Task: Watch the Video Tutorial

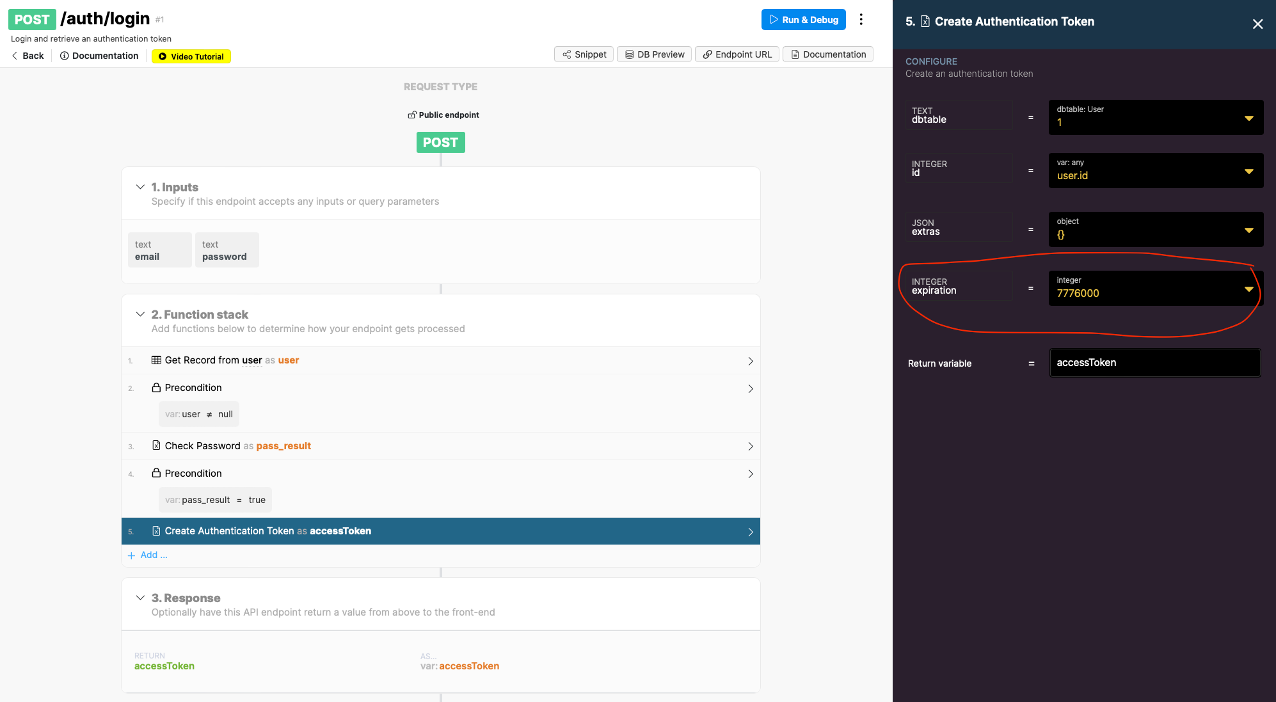Action: pos(191,56)
